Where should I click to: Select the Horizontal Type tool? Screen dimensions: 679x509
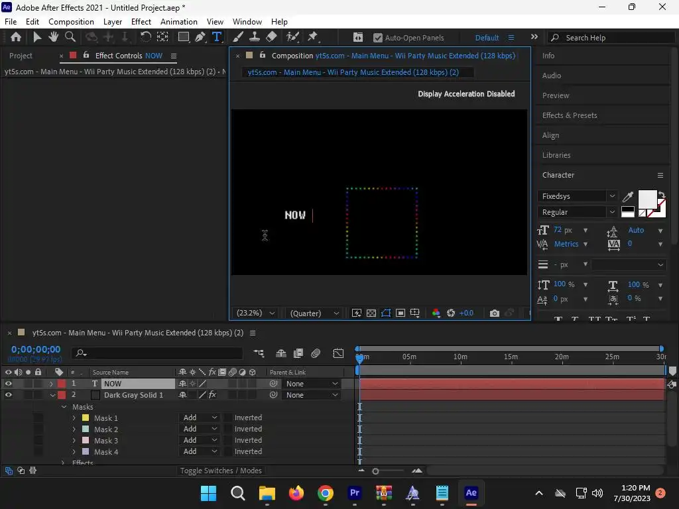coord(217,37)
